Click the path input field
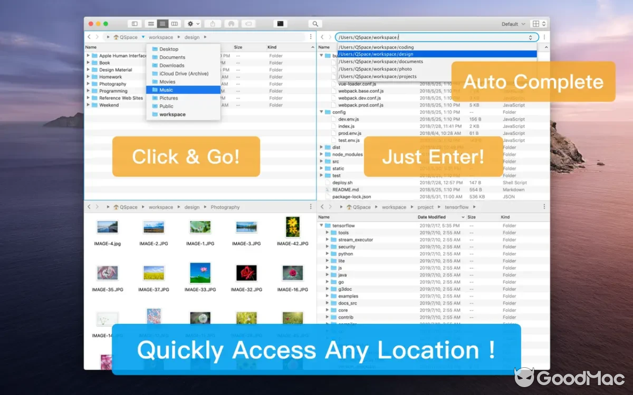Viewport: 633px width, 395px height. (435, 37)
